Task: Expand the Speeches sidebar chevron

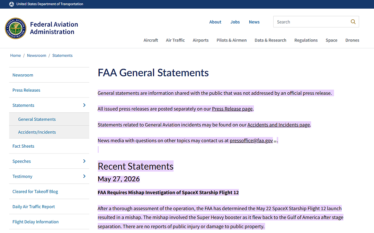Action: pyautogui.click(x=84, y=161)
